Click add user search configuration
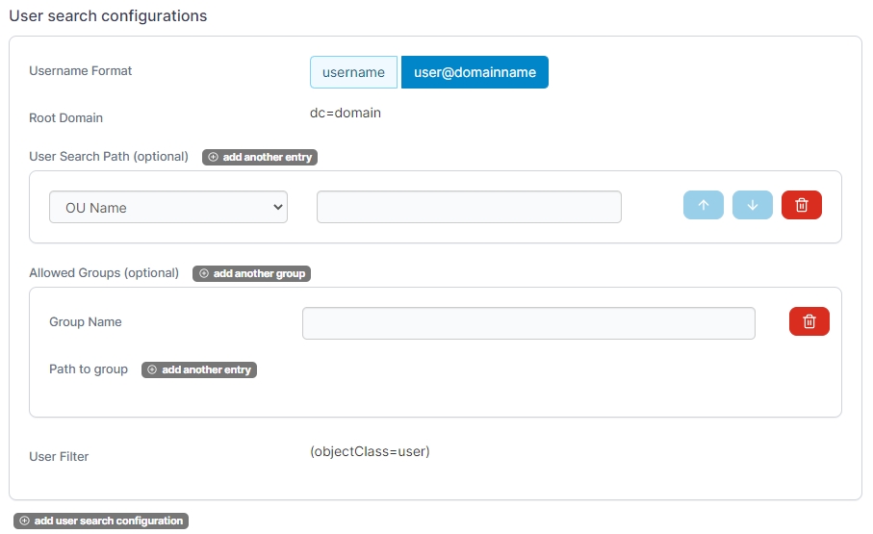Screen dimensions: 873x534 101,521
